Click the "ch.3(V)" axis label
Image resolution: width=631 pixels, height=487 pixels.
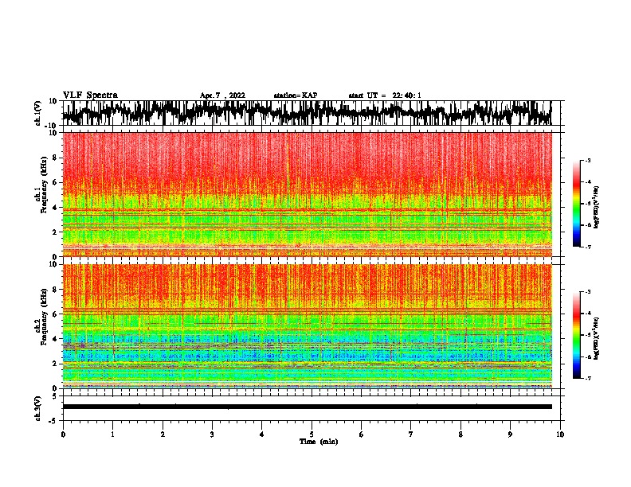pos(38,409)
